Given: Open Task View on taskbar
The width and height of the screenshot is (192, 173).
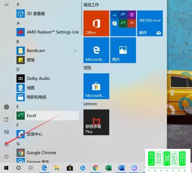Looking at the screenshot, I should tap(31, 168).
